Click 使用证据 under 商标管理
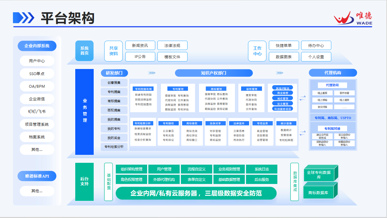The image size is (387, 218). [222, 109]
